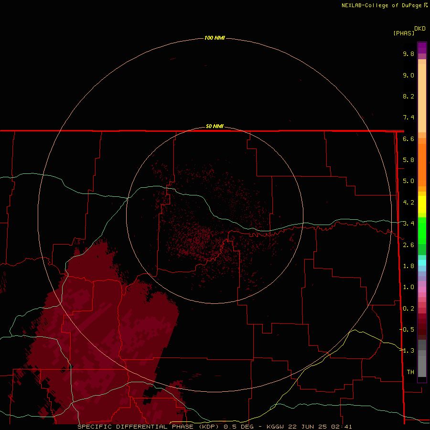
Task: Click the 4.2 scale value
Action: (x=408, y=203)
